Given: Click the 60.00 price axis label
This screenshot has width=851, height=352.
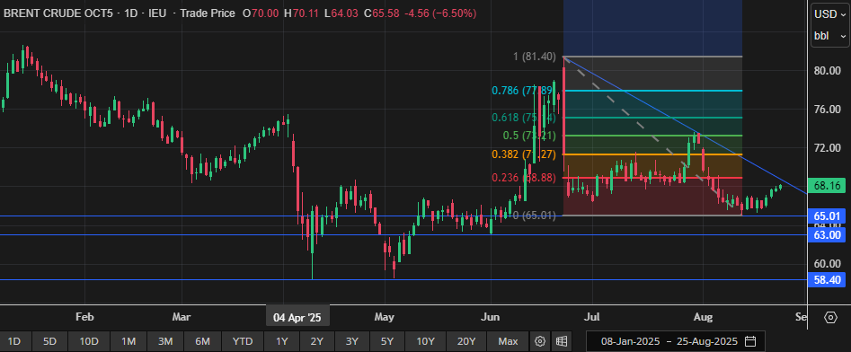Looking at the screenshot, I should (x=827, y=264).
